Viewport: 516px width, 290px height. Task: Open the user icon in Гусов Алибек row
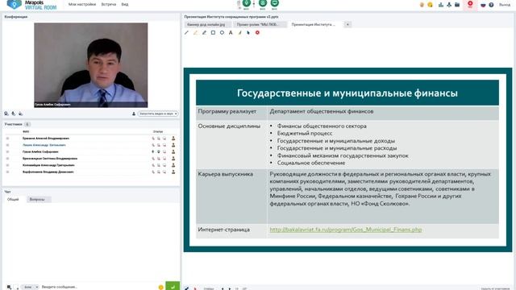click(x=173, y=151)
